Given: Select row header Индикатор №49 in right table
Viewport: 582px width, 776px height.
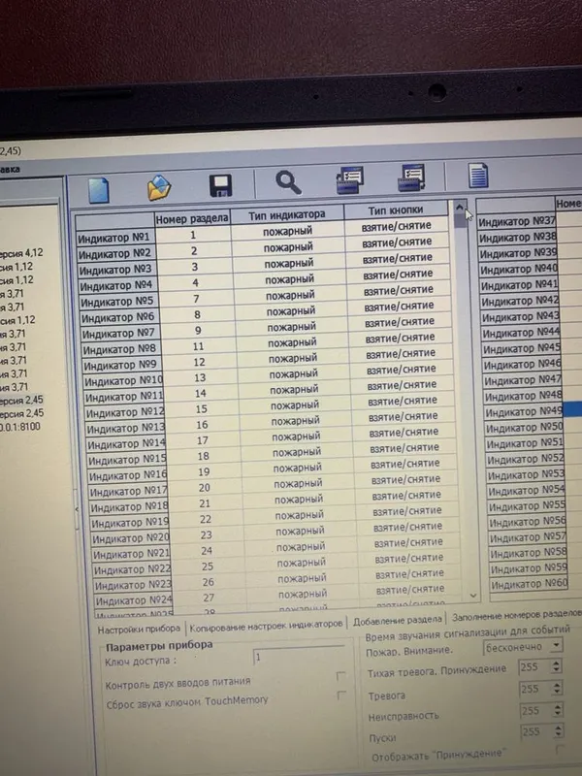Looking at the screenshot, I should click(x=524, y=411).
